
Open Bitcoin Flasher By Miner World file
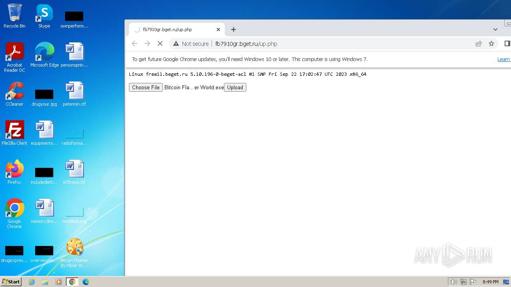click(74, 252)
